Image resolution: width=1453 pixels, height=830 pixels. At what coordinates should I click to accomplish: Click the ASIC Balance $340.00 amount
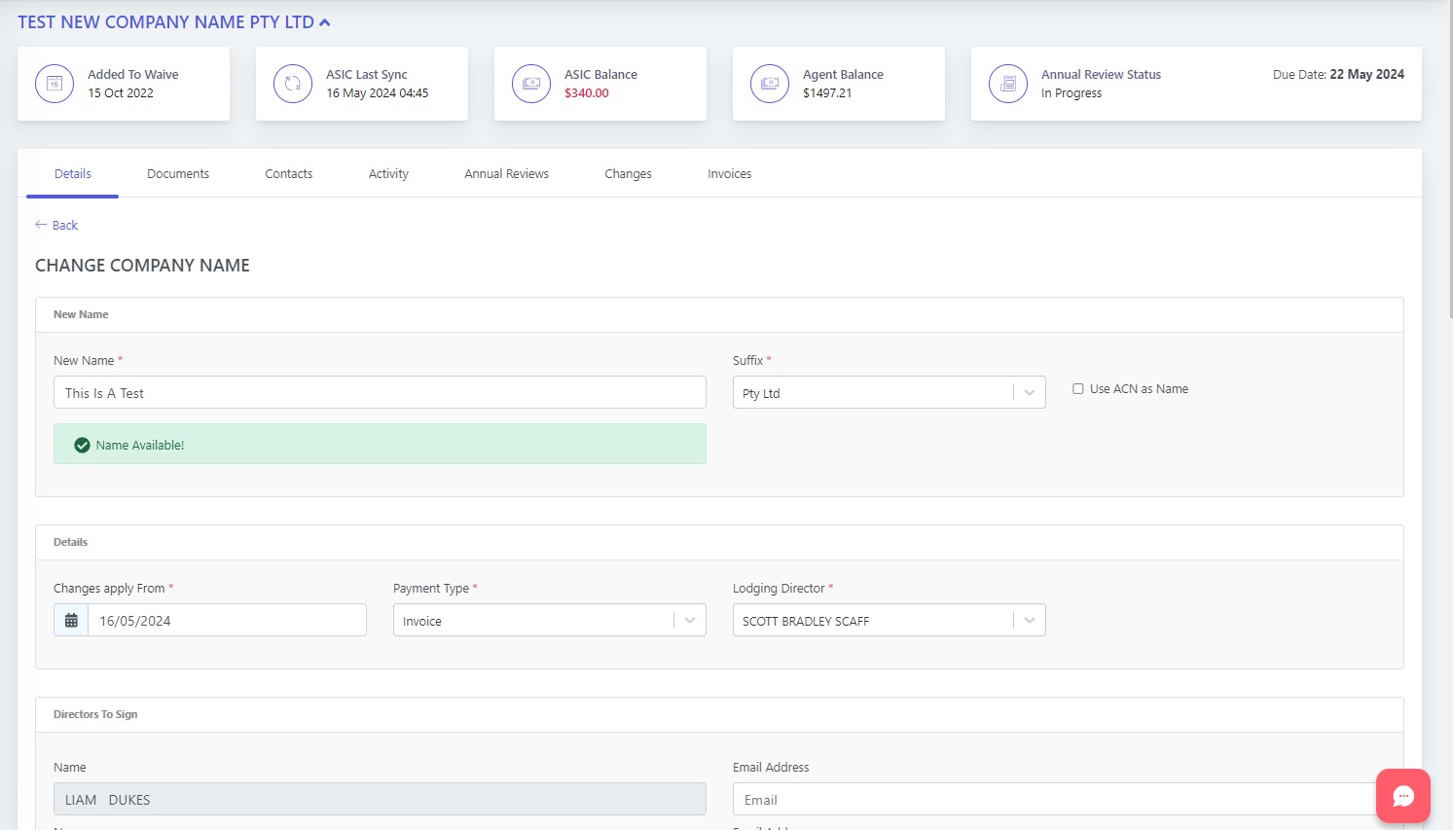587,93
